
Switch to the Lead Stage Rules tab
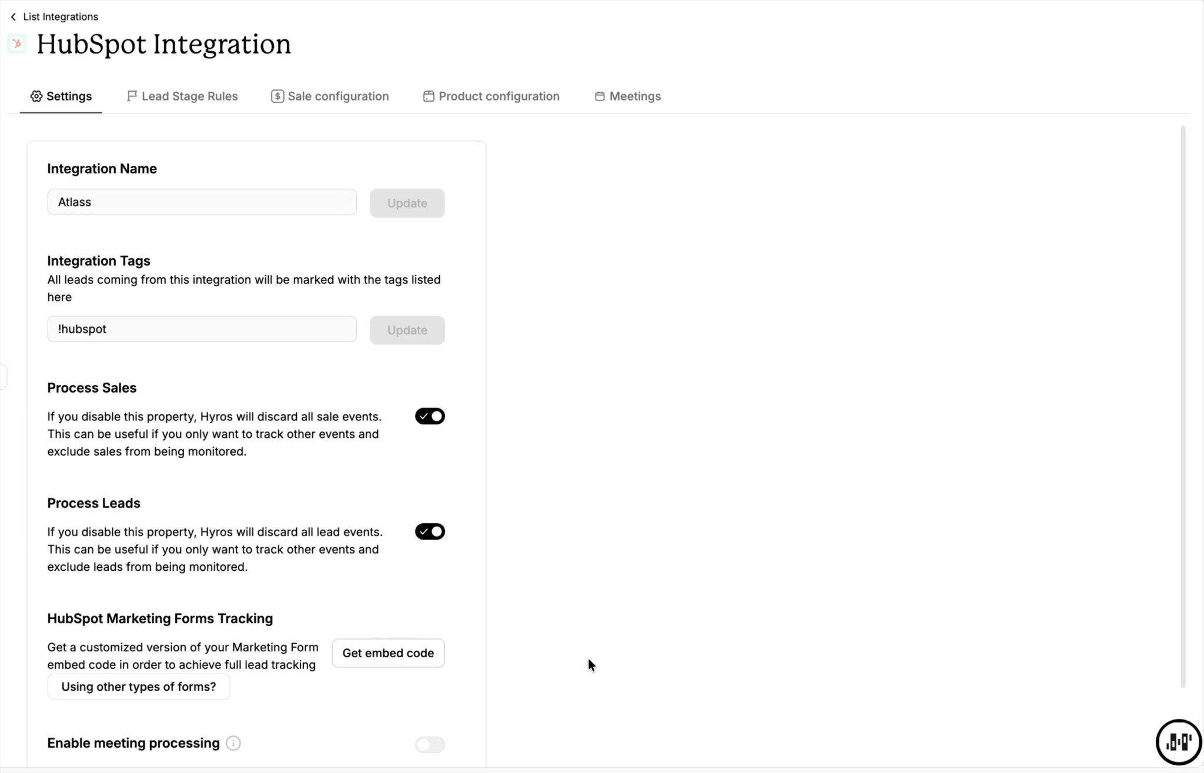click(182, 96)
